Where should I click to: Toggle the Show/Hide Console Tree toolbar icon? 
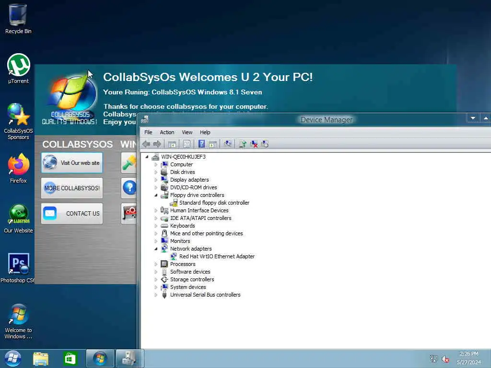coord(172,144)
